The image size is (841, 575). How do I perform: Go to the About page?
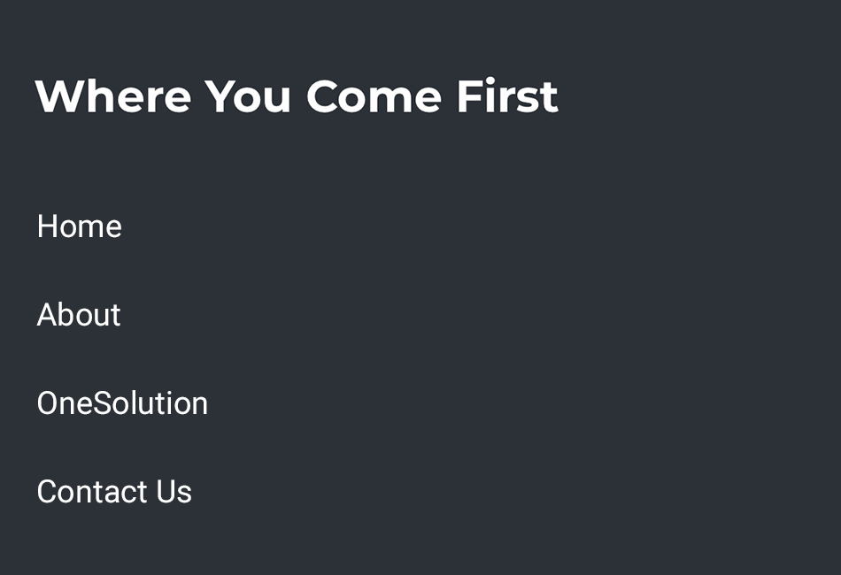pyautogui.click(x=79, y=315)
